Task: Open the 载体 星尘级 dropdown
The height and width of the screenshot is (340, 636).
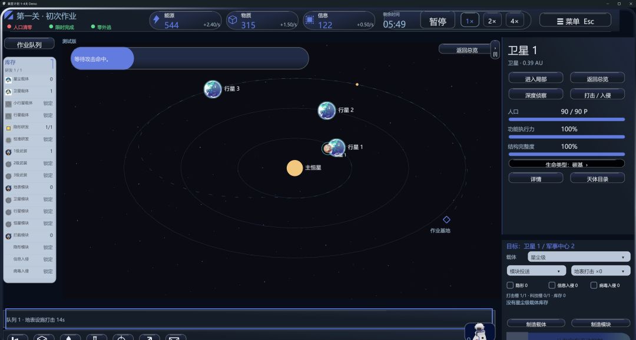Action: tap(579, 257)
